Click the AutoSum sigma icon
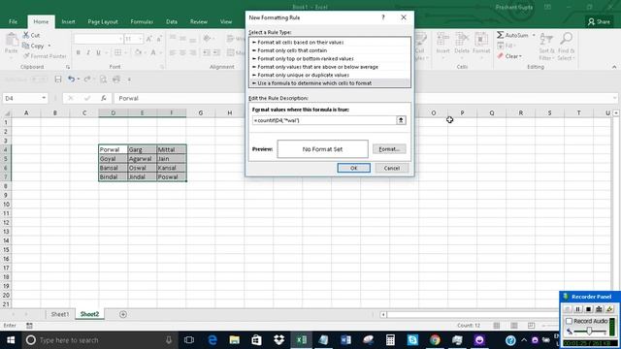This screenshot has width=621, height=349. 501,35
